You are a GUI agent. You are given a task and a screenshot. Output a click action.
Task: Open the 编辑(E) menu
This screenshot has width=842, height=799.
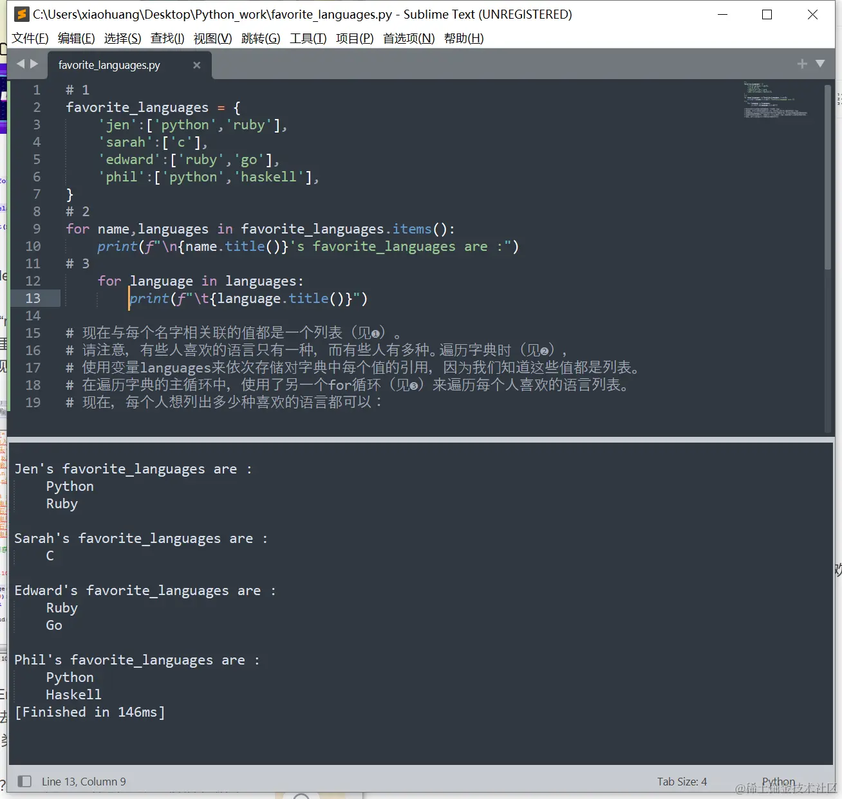pyautogui.click(x=76, y=39)
